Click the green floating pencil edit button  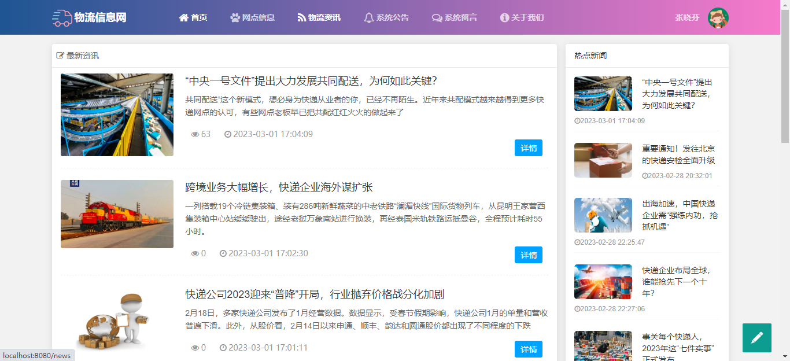pos(757,338)
